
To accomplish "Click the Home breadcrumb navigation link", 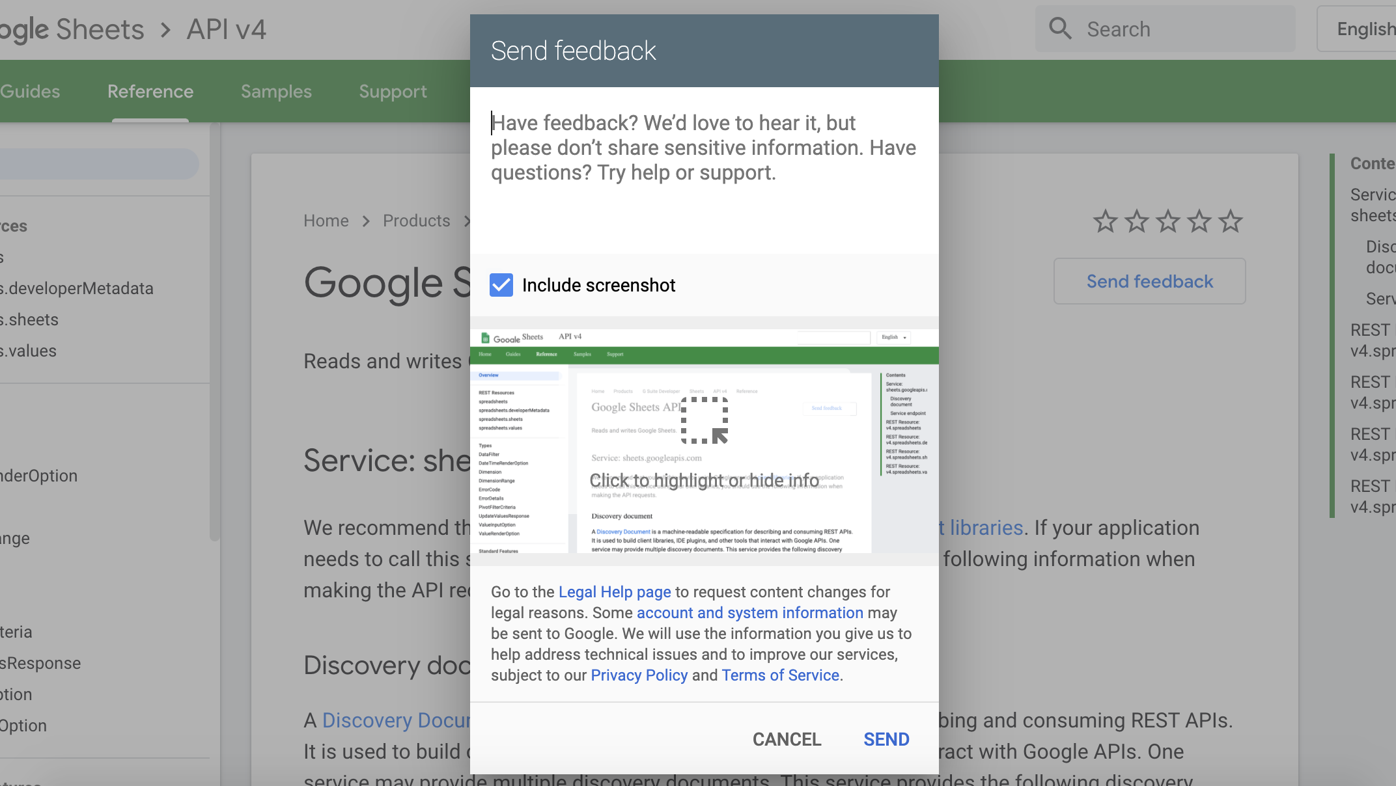I will point(327,221).
